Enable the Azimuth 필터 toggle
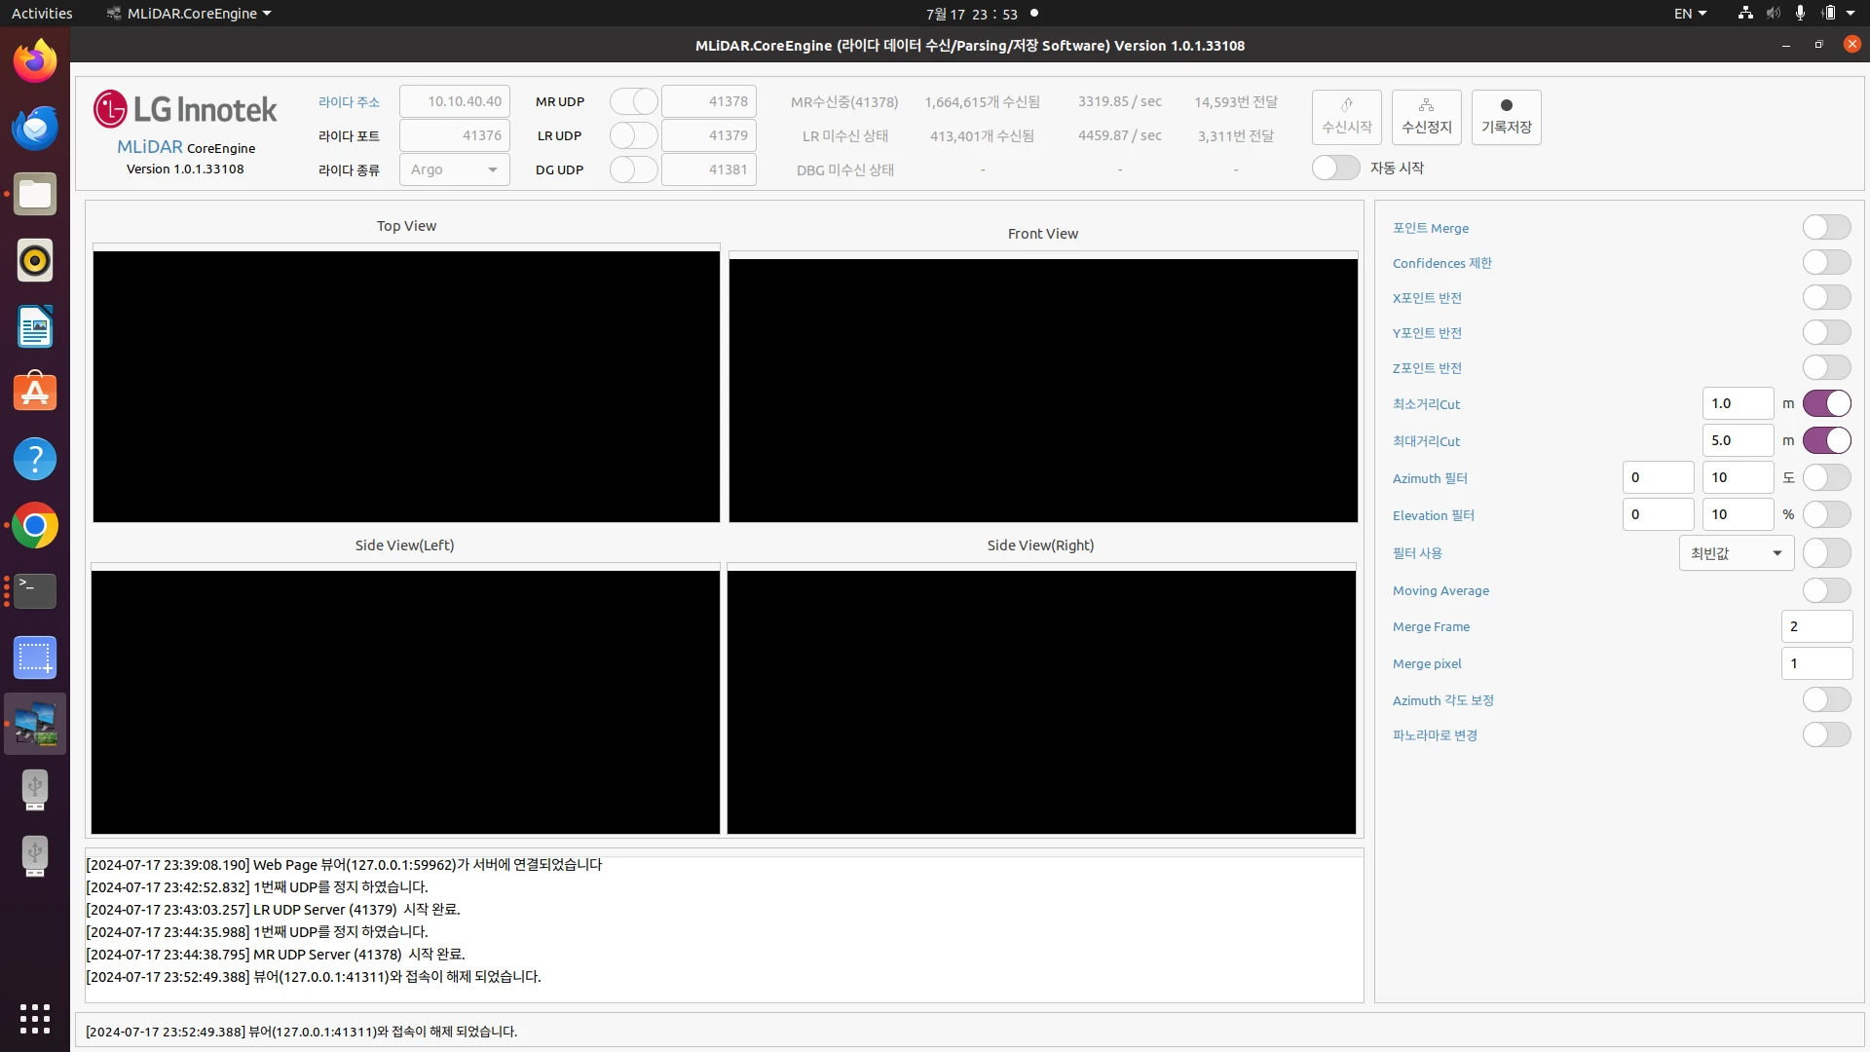The width and height of the screenshot is (1870, 1052). [1826, 477]
